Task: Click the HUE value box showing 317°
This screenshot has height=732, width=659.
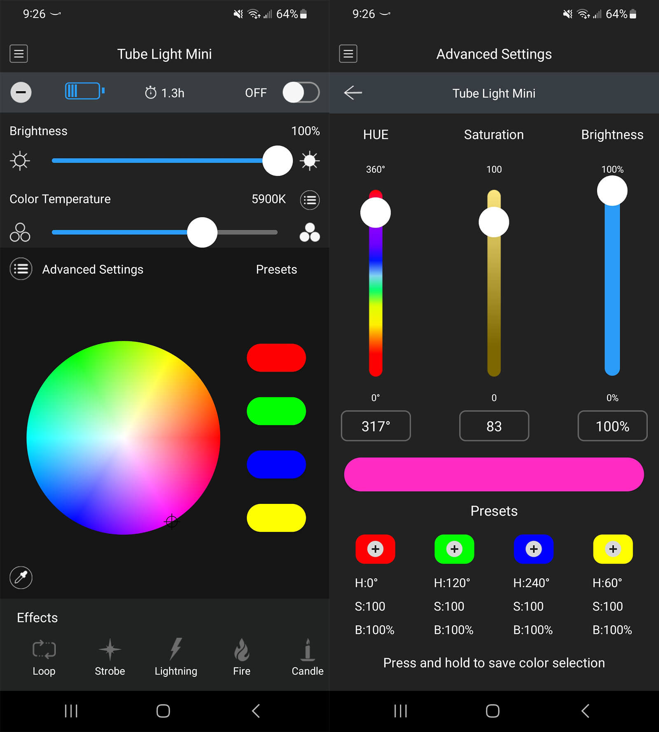Action: 376,426
